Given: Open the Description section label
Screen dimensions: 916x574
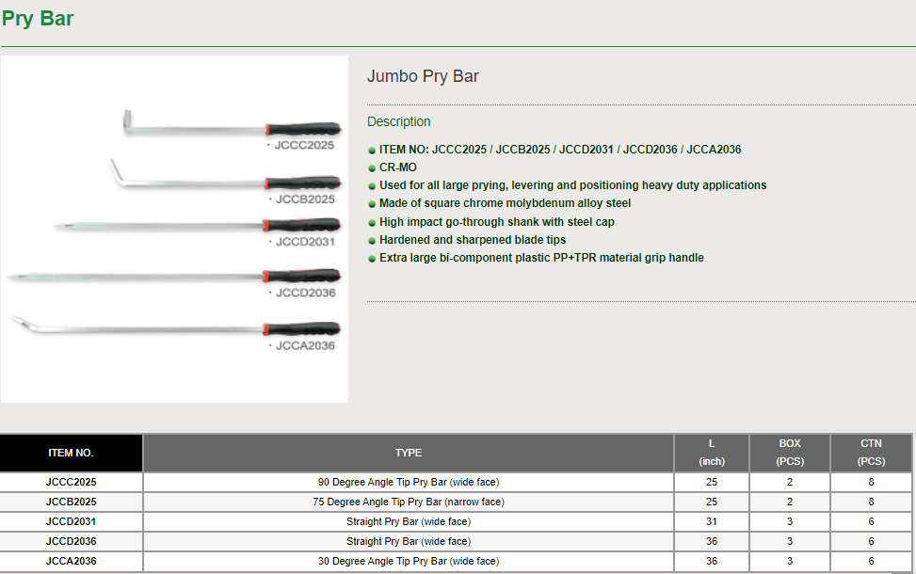Looking at the screenshot, I should pos(398,121).
